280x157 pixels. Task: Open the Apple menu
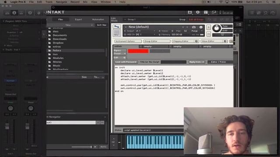click(5, 2)
